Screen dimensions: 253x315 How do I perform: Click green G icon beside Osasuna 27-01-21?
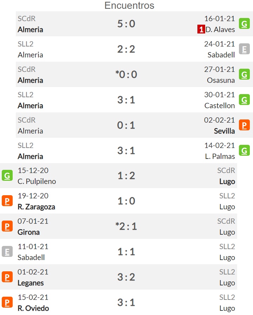244,74
